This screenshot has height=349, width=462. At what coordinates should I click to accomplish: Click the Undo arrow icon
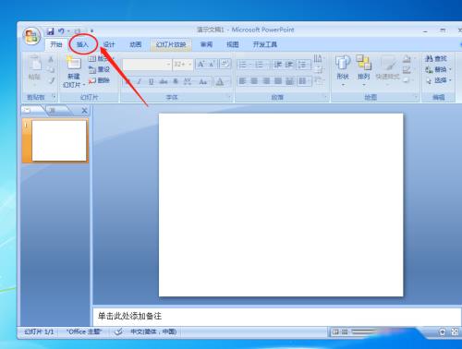[x=61, y=31]
